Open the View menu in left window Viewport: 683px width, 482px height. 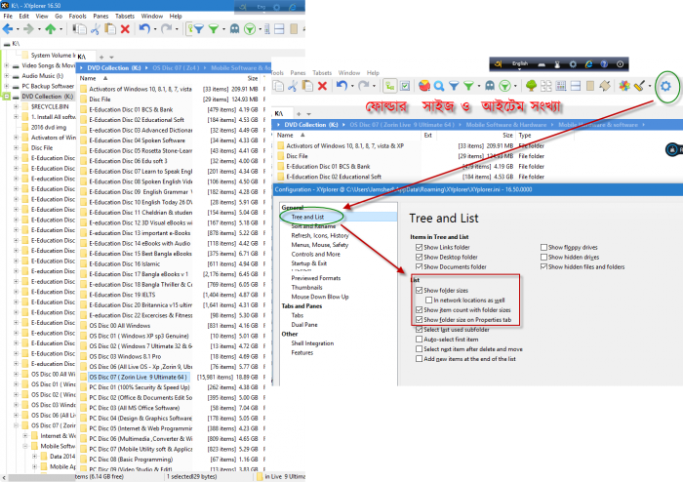(x=42, y=17)
